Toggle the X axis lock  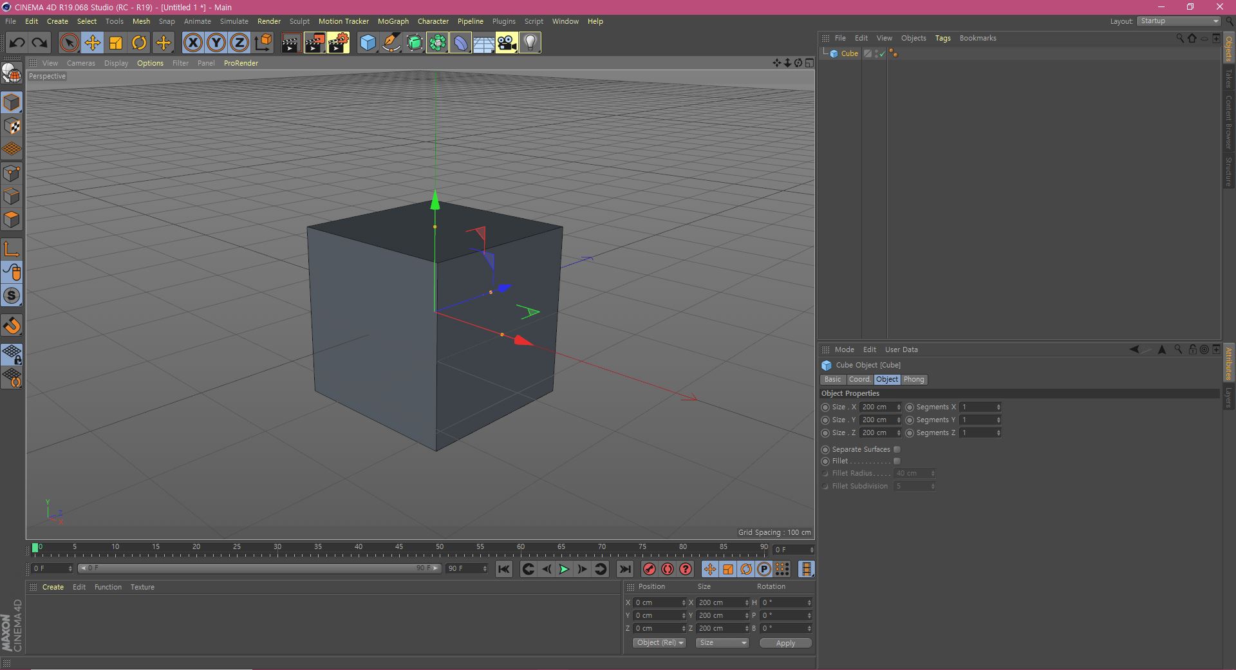click(192, 43)
